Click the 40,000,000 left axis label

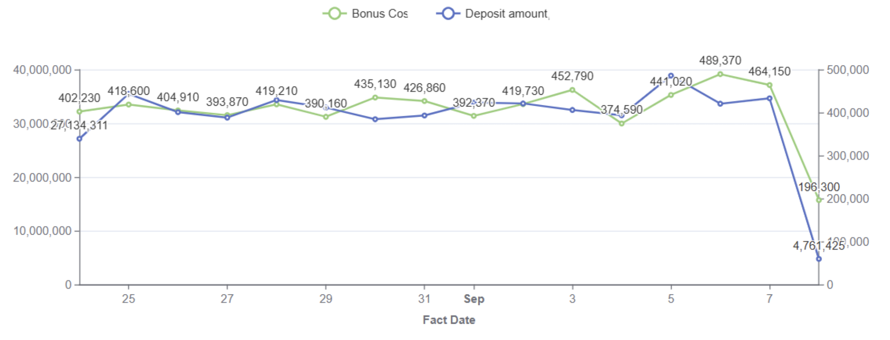click(42, 70)
